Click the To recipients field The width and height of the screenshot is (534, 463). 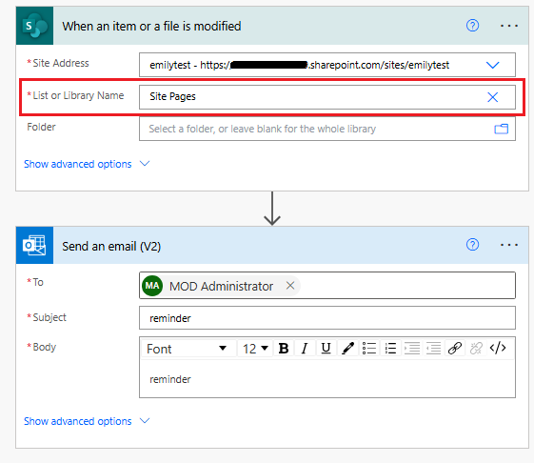[x=327, y=286]
